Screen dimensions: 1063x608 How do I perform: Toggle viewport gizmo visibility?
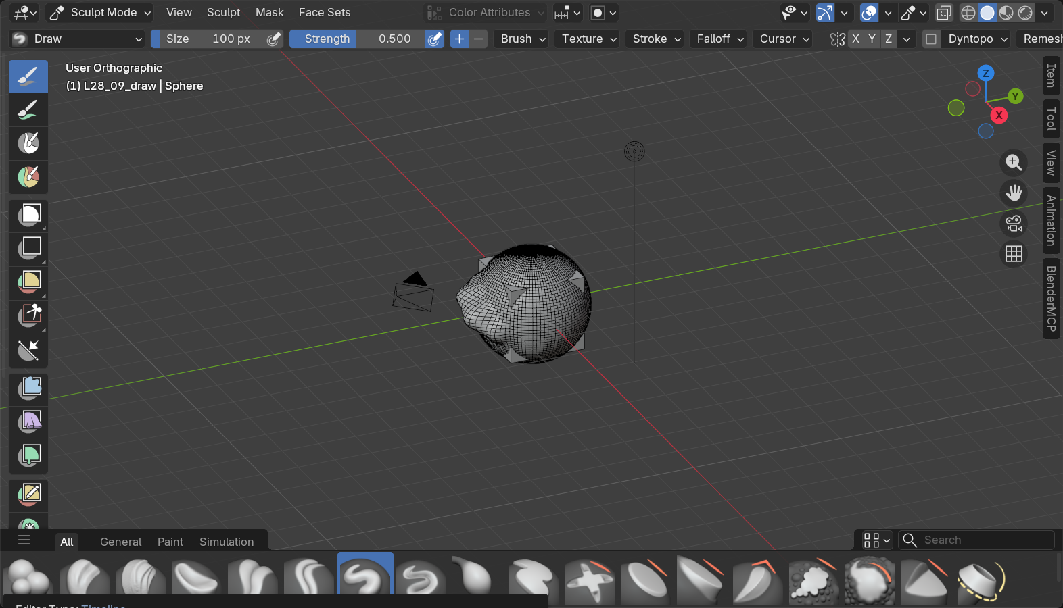pyautogui.click(x=825, y=12)
